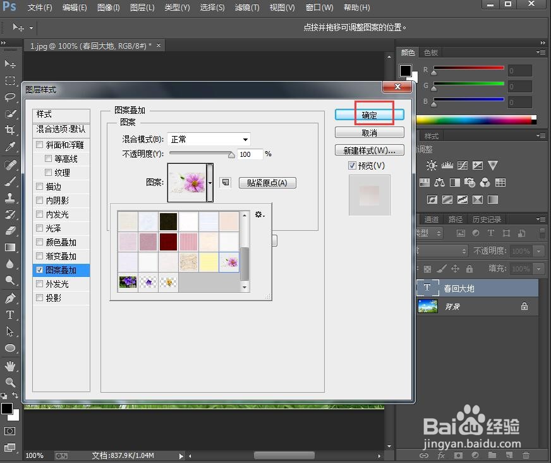551x463 pixels.
Task: Switch to the 历史记录 tab
Action: click(487, 219)
